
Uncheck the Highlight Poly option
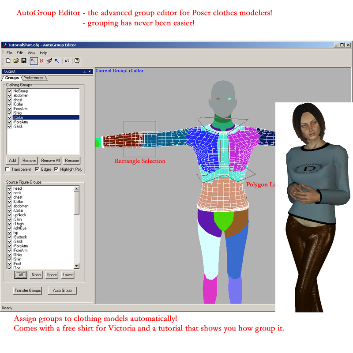click(56, 169)
